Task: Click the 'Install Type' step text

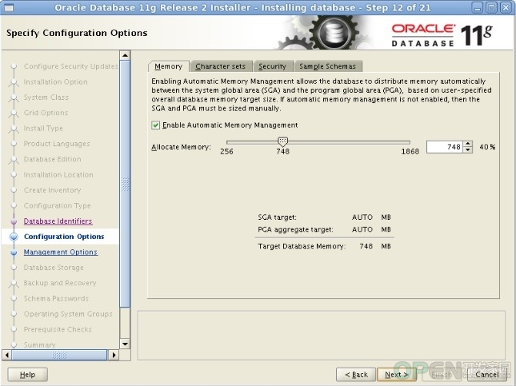Action: [43, 128]
